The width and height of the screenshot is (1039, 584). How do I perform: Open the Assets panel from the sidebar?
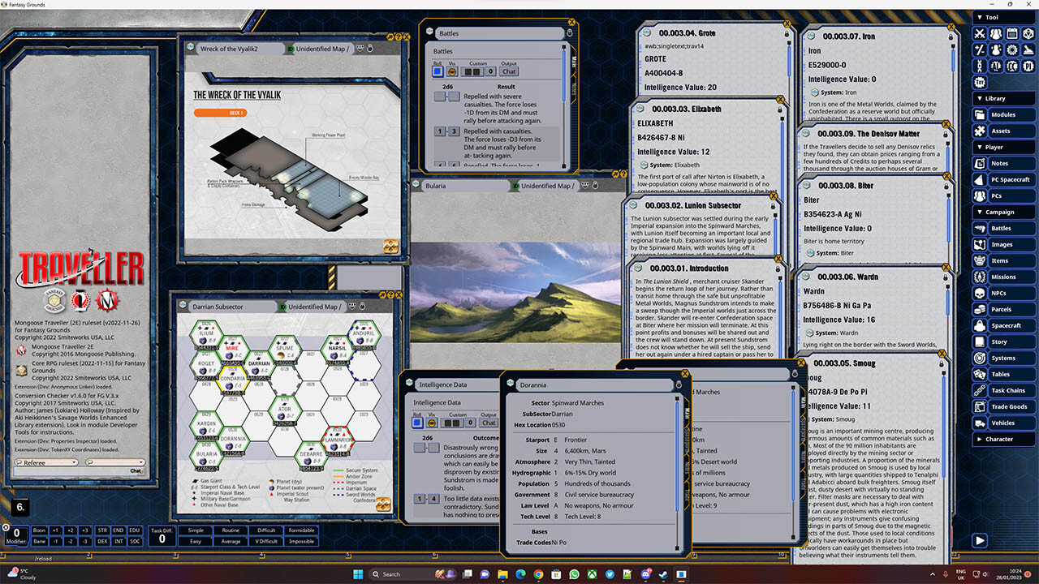point(1007,131)
